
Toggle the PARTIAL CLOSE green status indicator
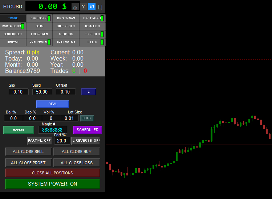click(x=23, y=26)
